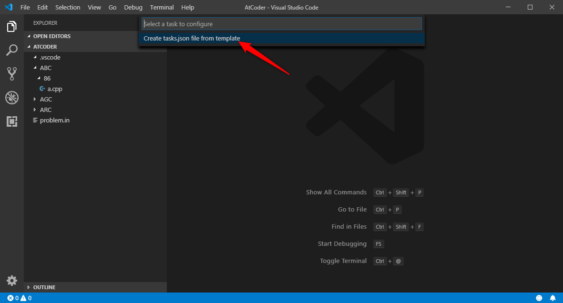The width and height of the screenshot is (563, 303).
Task: Click the C++ file icon of a.cpp
Action: pos(42,89)
